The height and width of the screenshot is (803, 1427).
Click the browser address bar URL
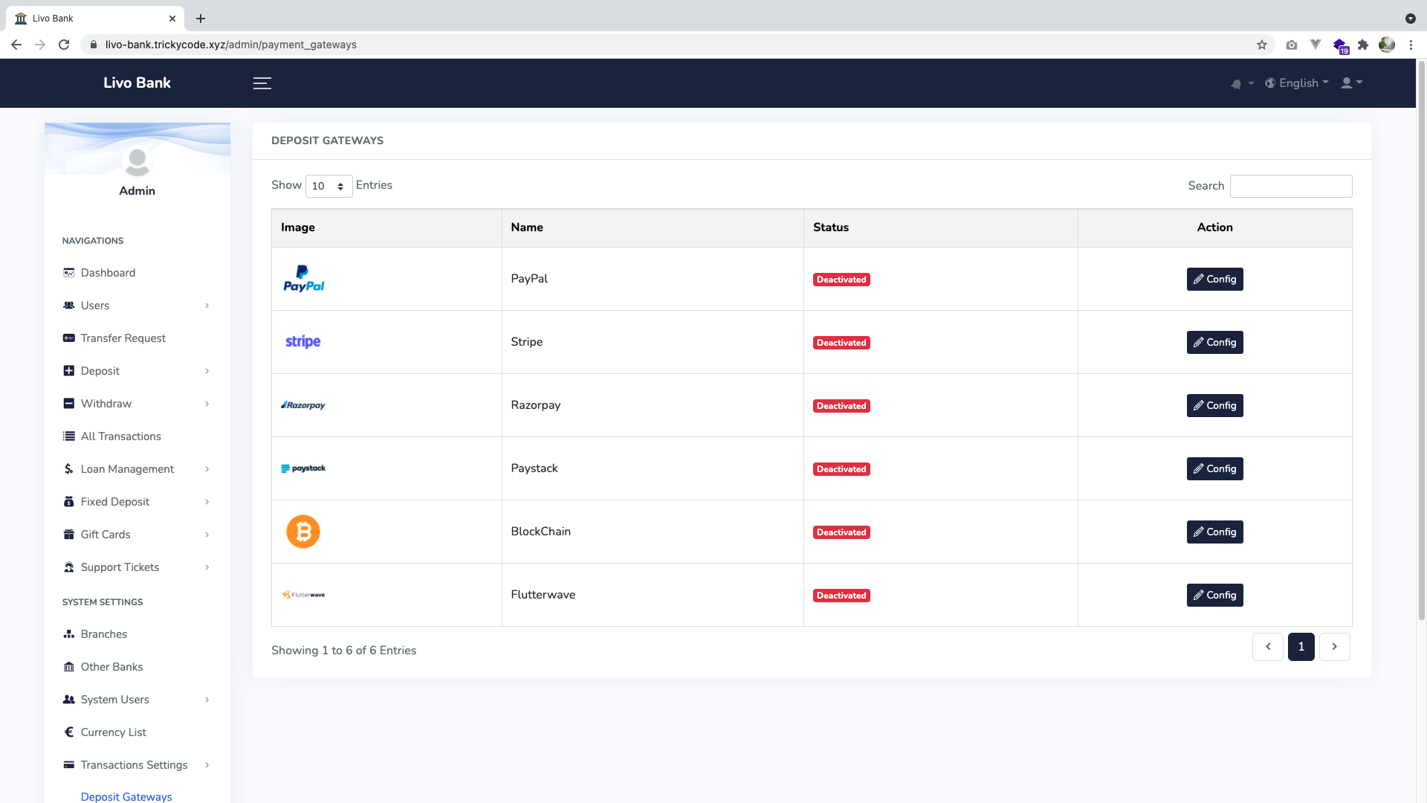pos(231,45)
